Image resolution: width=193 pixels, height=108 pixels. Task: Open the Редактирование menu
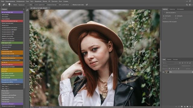[x=10, y=1]
